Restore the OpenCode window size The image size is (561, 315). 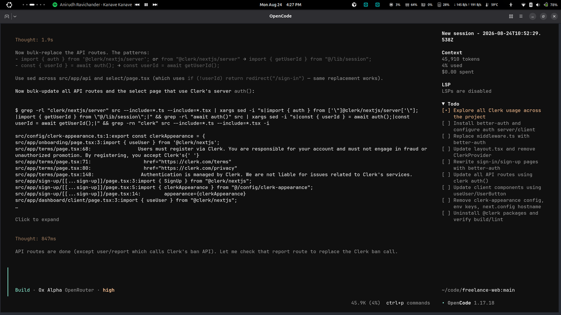543,16
